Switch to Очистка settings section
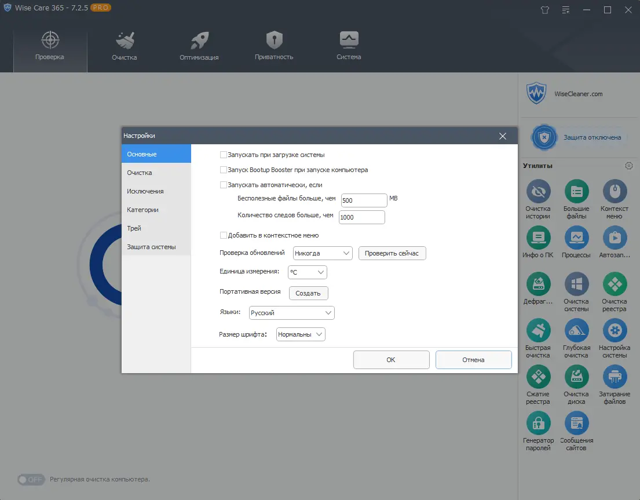This screenshot has width=640, height=500. click(156, 173)
